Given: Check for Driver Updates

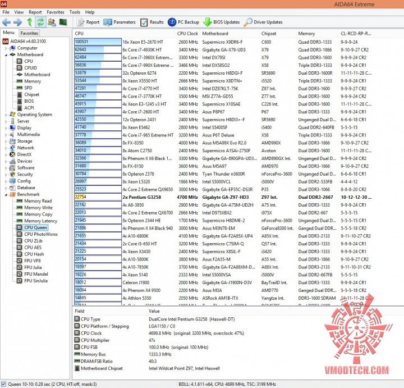Looking at the screenshot, I should 263,22.
